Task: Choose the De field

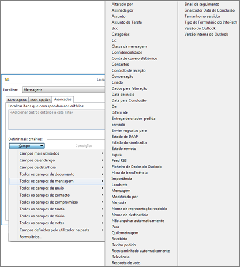Action: (114, 107)
